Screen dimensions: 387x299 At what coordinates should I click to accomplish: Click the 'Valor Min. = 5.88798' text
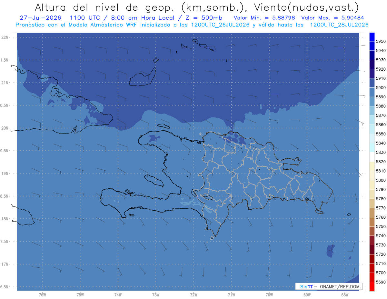click(264, 18)
